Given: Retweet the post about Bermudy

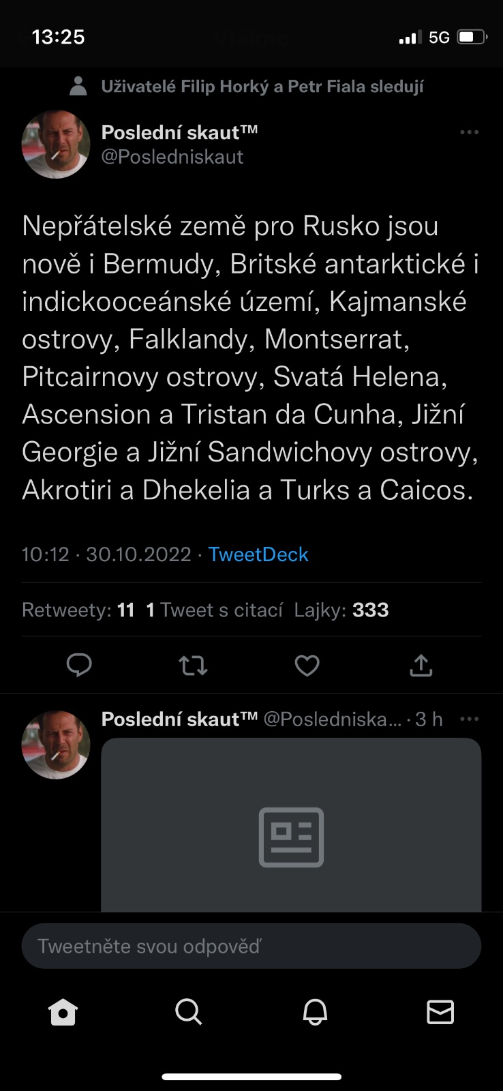Looking at the screenshot, I should [193, 665].
